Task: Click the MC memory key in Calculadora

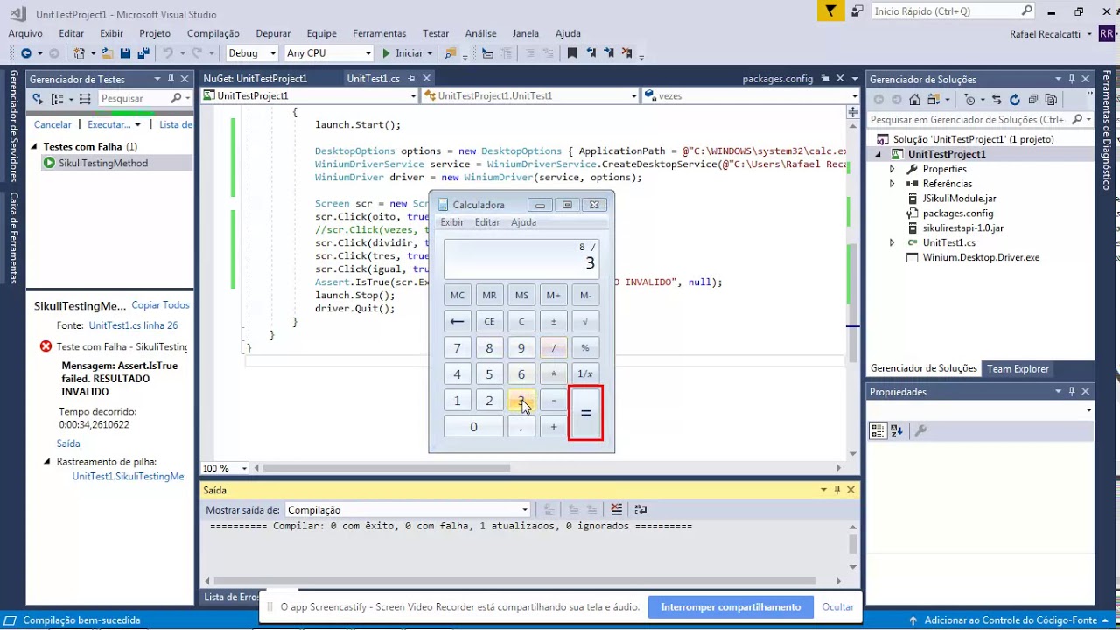Action: pos(457,295)
